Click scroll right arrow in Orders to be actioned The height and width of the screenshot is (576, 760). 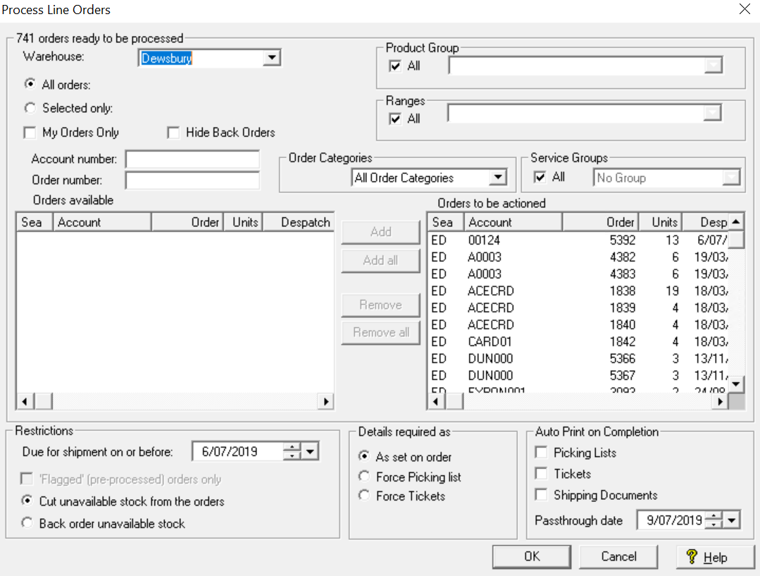click(x=721, y=402)
